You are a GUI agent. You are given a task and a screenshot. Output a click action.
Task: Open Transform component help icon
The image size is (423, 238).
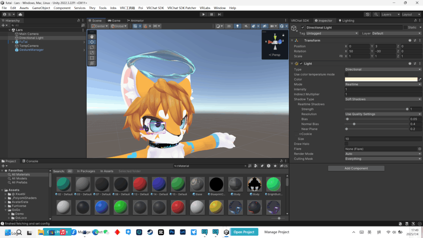tap(410, 40)
